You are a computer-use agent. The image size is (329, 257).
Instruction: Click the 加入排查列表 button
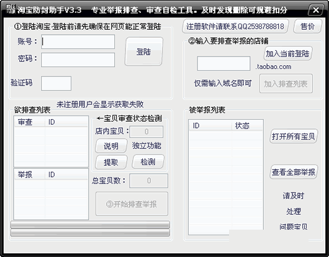[286, 84]
